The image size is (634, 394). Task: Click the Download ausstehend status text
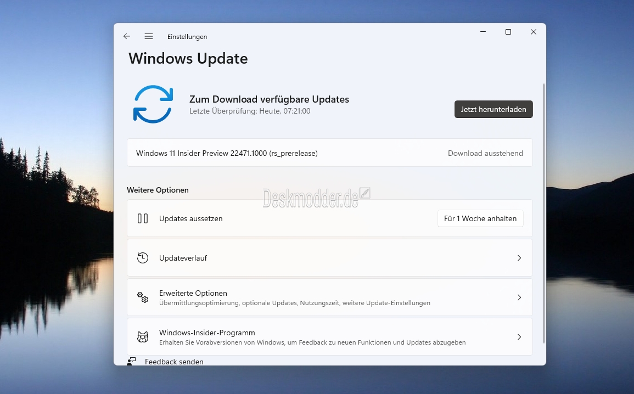pos(485,153)
